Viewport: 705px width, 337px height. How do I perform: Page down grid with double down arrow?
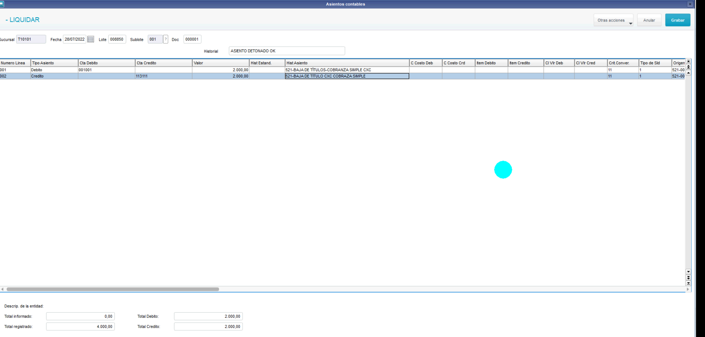688,277
